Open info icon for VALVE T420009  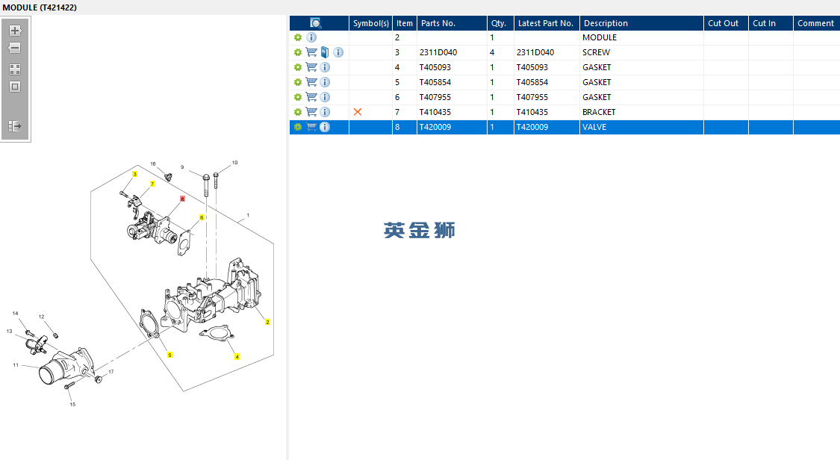(325, 127)
